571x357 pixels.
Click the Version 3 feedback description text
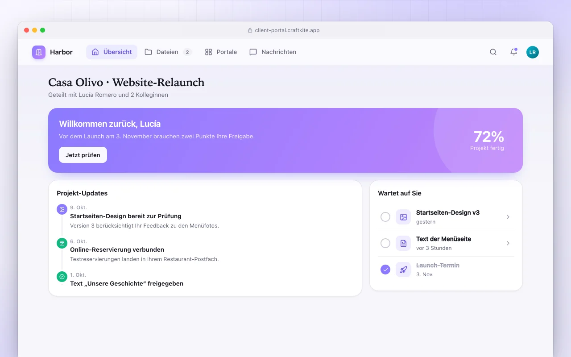click(145, 226)
